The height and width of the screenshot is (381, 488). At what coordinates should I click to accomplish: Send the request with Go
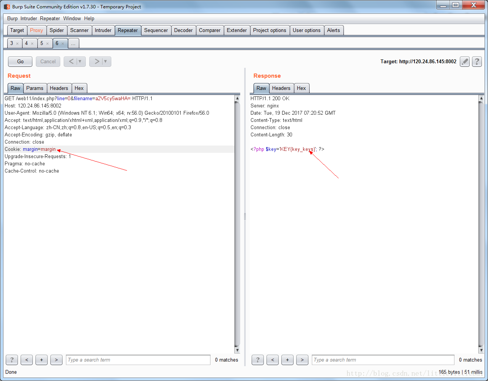click(x=20, y=61)
